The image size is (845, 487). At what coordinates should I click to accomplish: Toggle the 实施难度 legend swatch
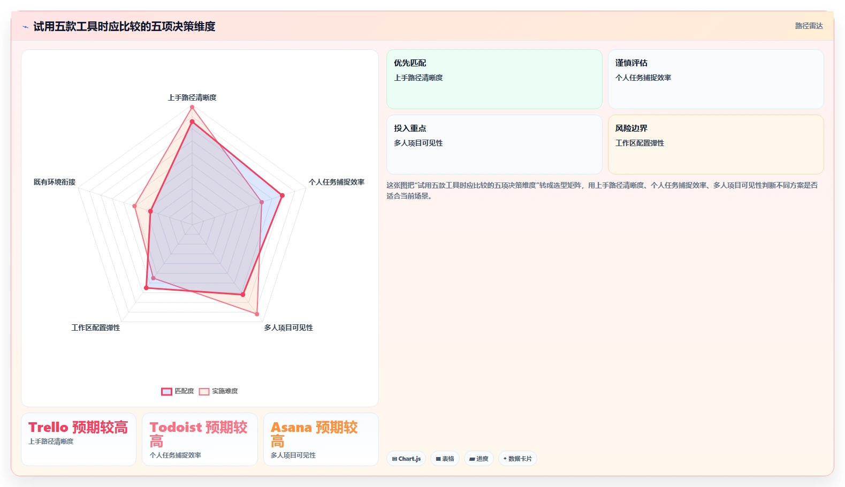[204, 391]
